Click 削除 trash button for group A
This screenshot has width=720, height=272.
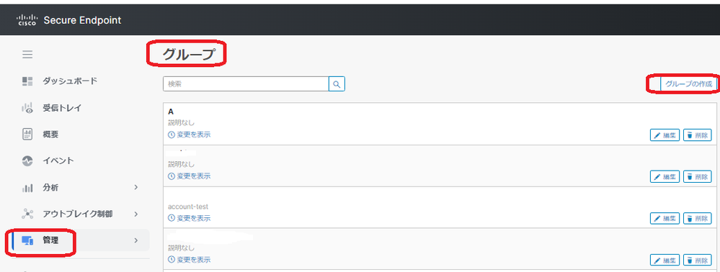click(x=698, y=135)
